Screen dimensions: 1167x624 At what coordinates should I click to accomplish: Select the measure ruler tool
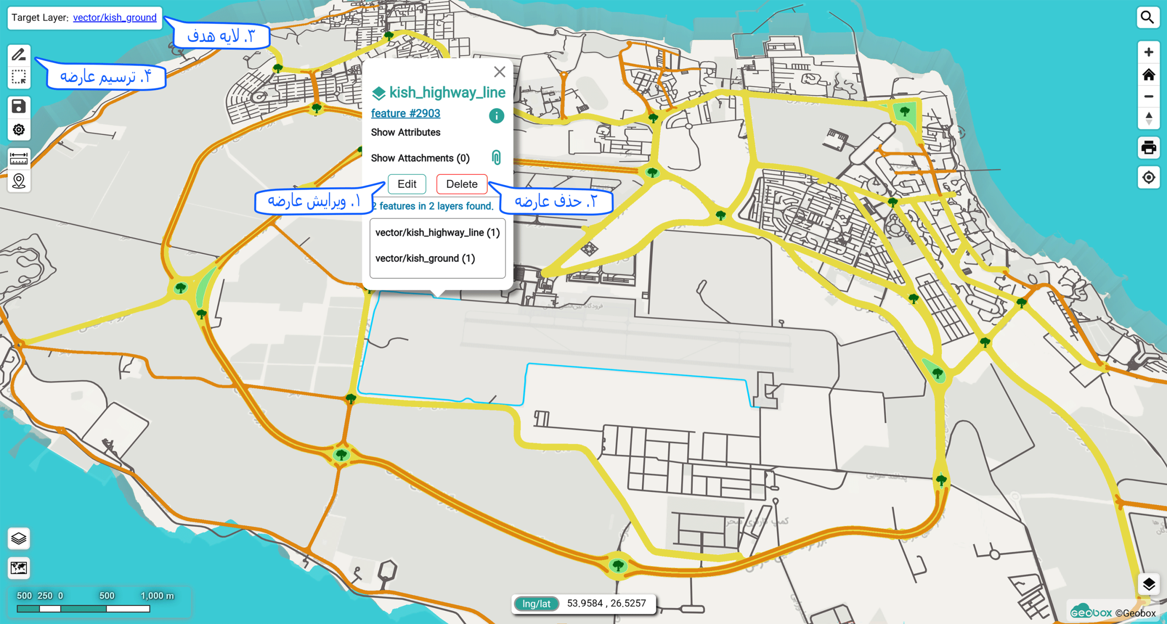tap(19, 159)
